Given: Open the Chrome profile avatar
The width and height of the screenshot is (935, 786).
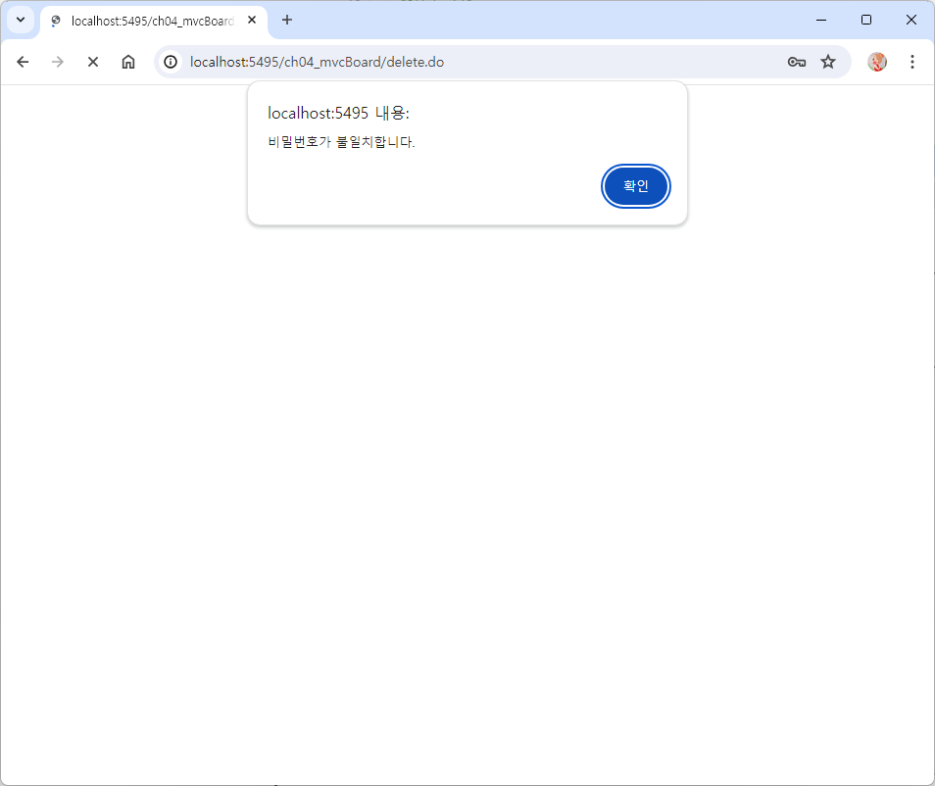Looking at the screenshot, I should click(876, 62).
